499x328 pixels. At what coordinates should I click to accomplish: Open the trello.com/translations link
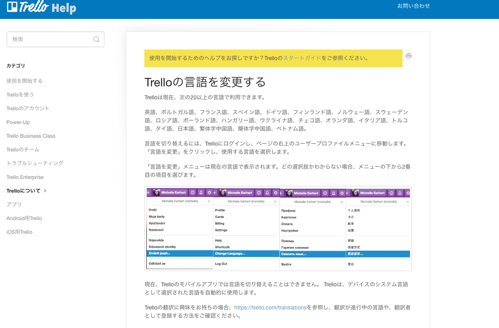[x=270, y=308]
